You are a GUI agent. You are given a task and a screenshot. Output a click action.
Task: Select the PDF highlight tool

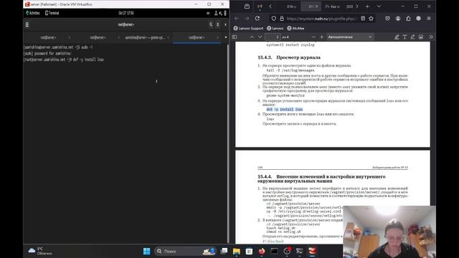397,37
